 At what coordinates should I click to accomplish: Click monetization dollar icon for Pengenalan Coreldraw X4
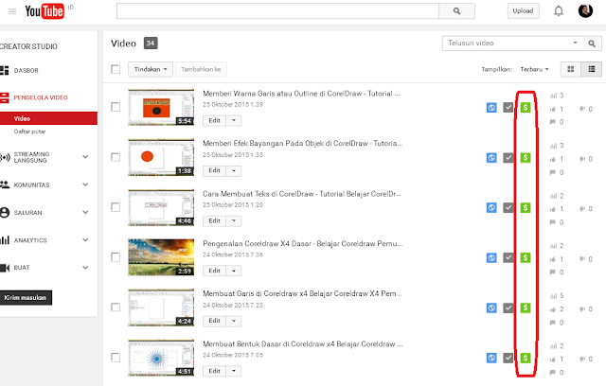(x=526, y=257)
